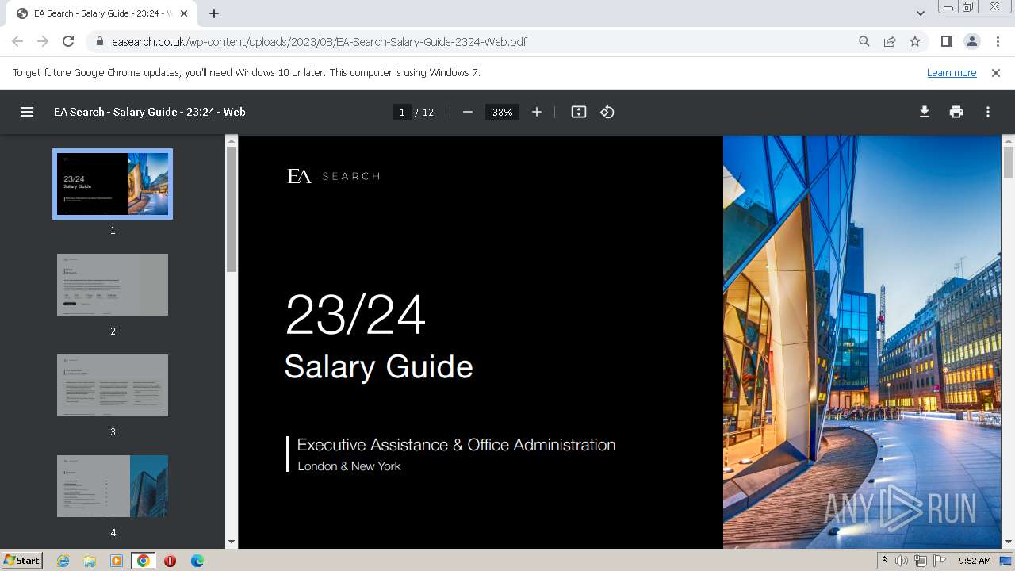
Task: Show hidden system tray icons
Action: (885, 561)
